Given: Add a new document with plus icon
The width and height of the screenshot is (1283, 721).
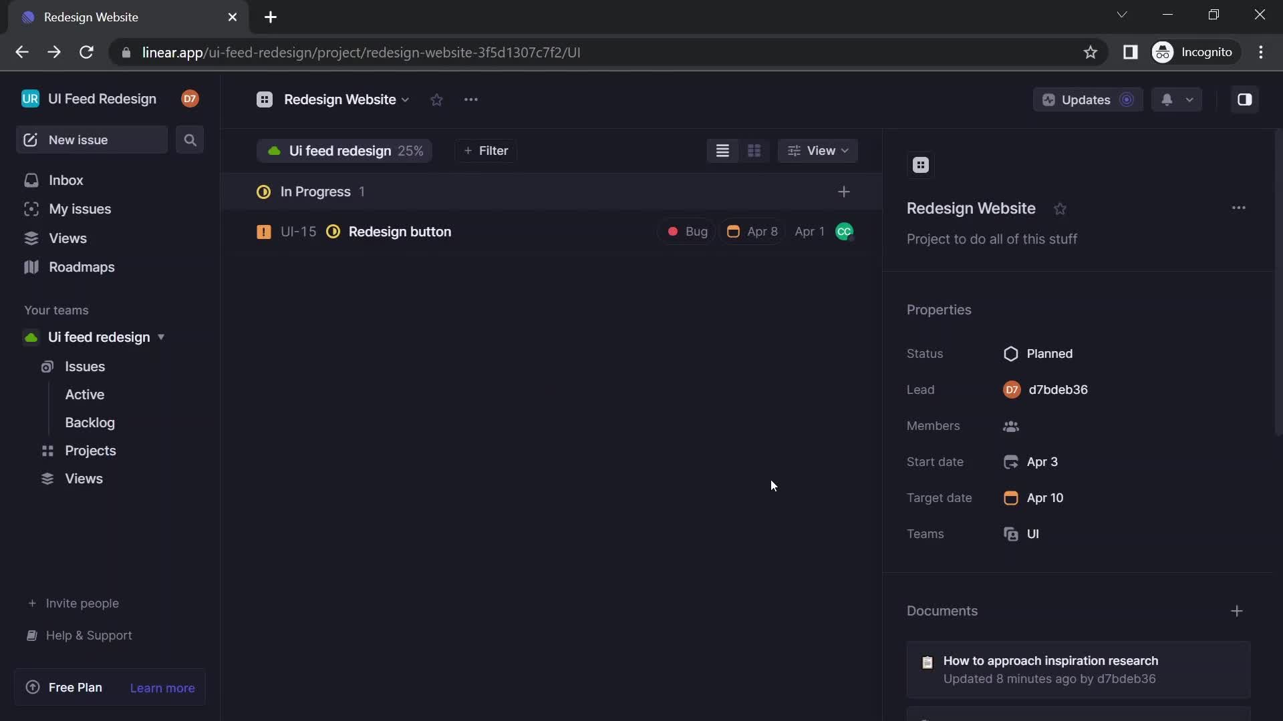Looking at the screenshot, I should [1237, 612].
